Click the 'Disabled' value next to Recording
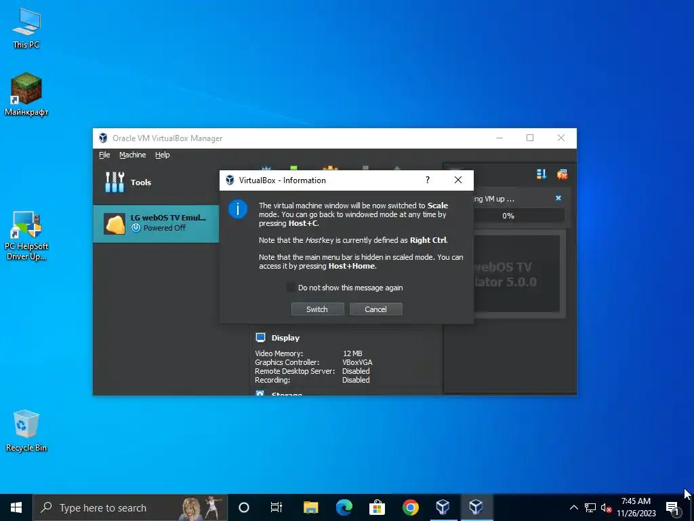This screenshot has width=694, height=521. click(x=356, y=380)
